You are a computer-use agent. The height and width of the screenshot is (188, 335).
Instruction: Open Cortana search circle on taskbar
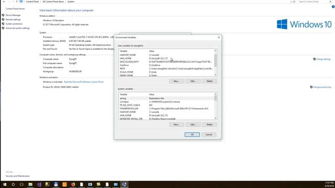pyautogui.click(x=13, y=184)
